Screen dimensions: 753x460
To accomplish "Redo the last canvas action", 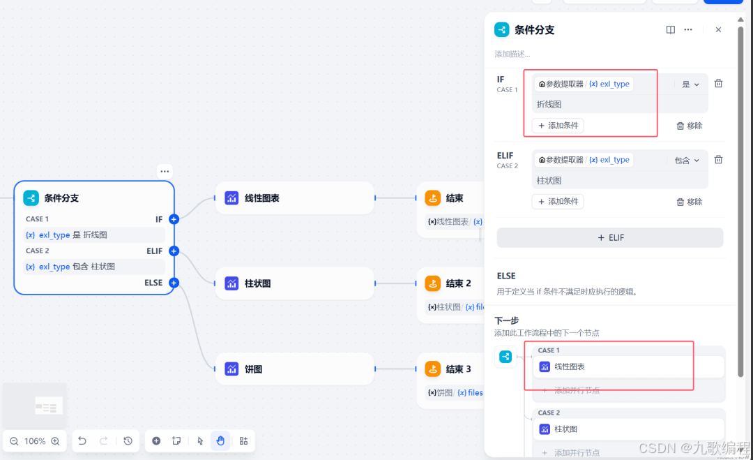I will click(x=103, y=440).
